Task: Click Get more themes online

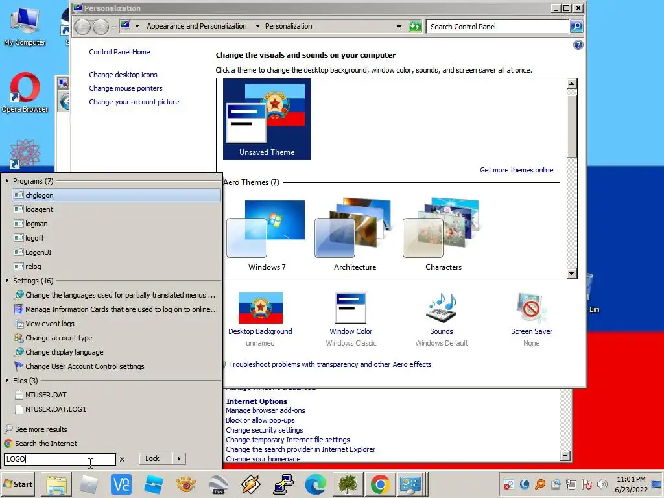Action: [516, 170]
